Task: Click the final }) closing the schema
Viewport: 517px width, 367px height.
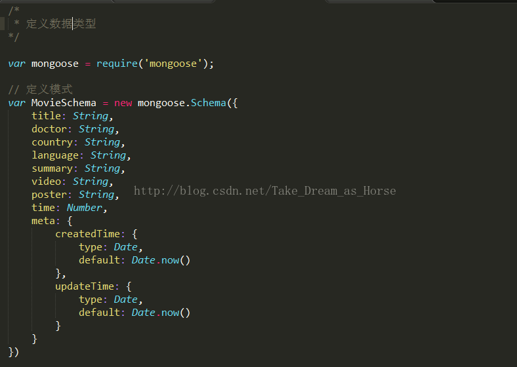Action: pos(14,352)
